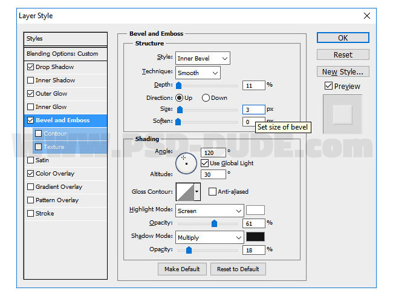Open the Technique dropdown showing Smooth
The image size is (393, 296).
[198, 73]
